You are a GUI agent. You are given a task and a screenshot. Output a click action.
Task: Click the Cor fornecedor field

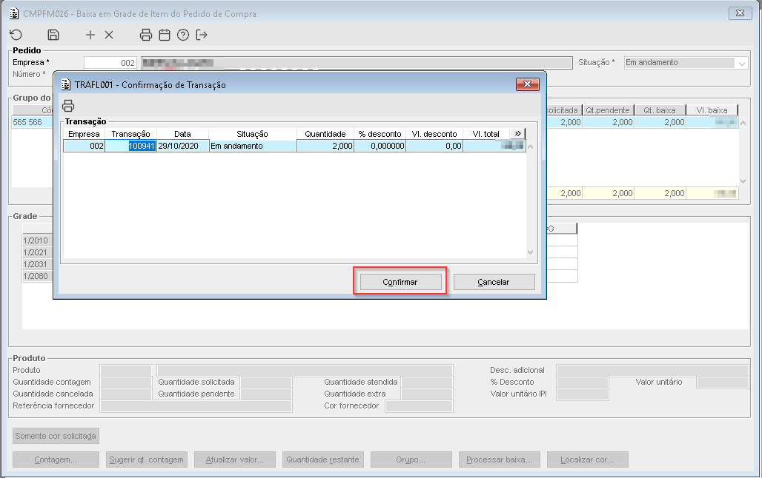419,406
